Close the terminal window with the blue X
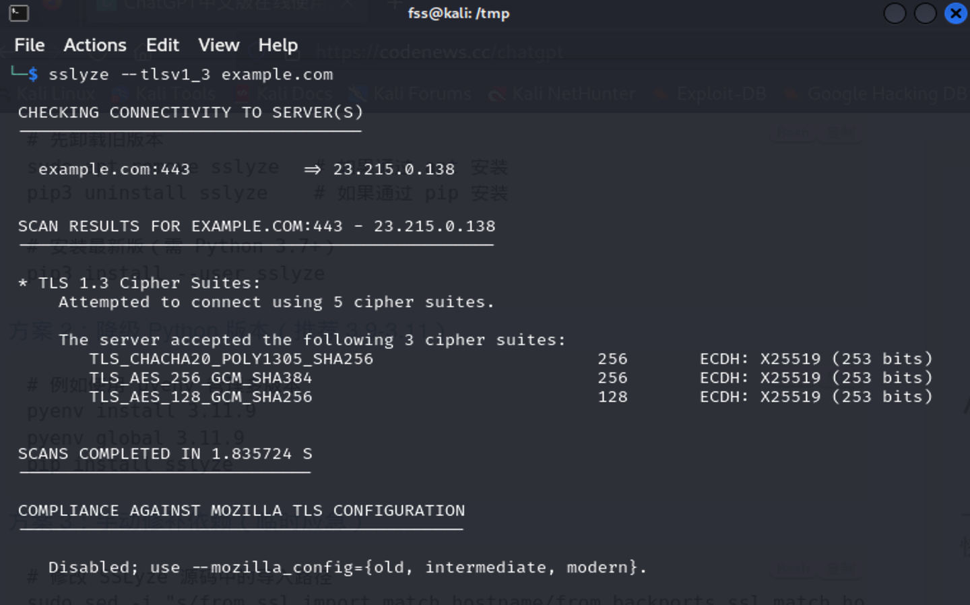 [x=956, y=13]
